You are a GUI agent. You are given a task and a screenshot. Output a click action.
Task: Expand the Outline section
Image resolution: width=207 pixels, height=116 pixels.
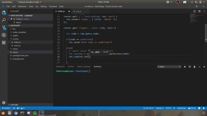30,105
